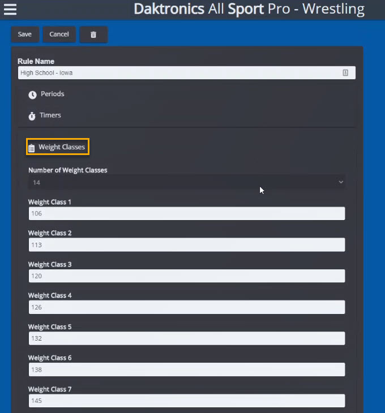Viewport: 385px width, 413px height.
Task: Expand the Periods section
Action: coord(52,94)
